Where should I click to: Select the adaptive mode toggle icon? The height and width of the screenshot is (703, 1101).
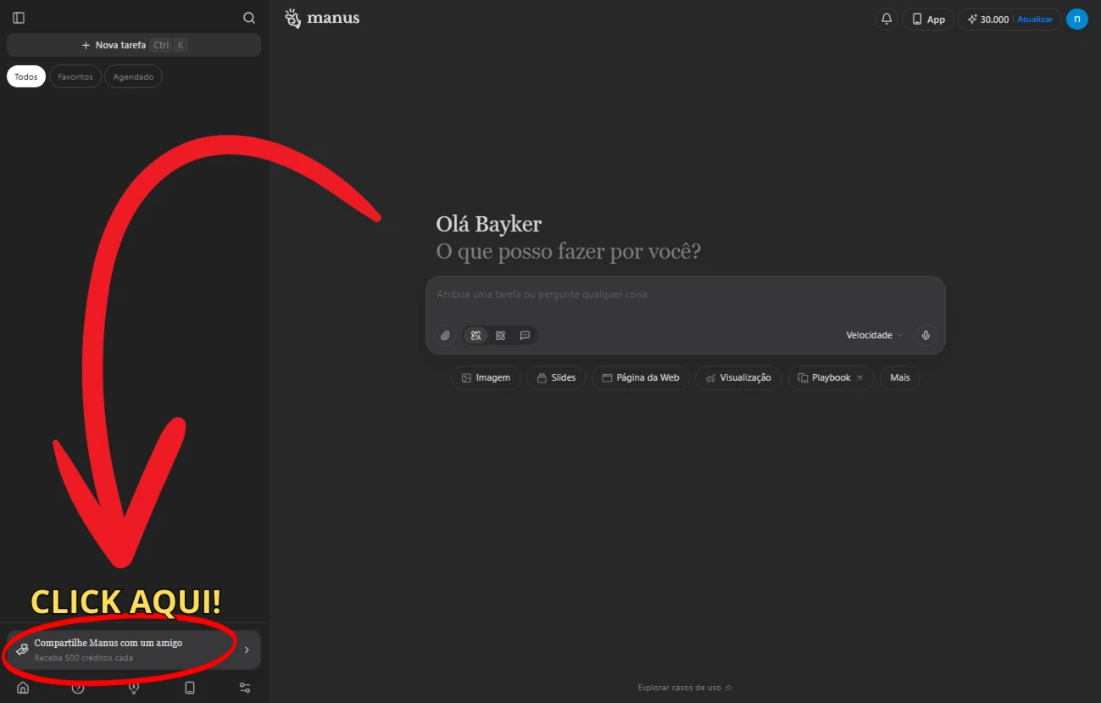[x=476, y=336]
